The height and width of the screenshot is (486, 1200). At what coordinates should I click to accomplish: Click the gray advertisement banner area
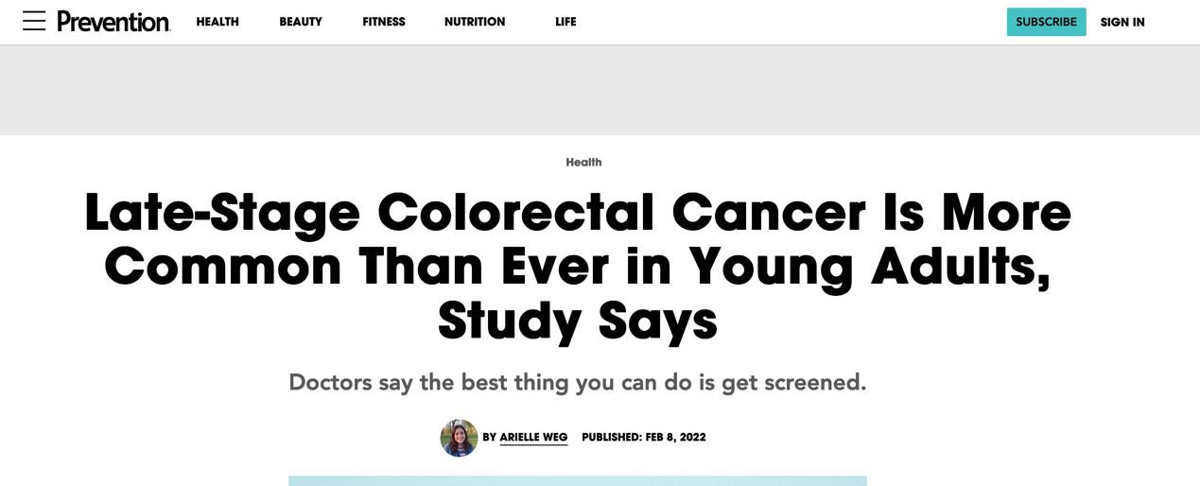(600, 90)
